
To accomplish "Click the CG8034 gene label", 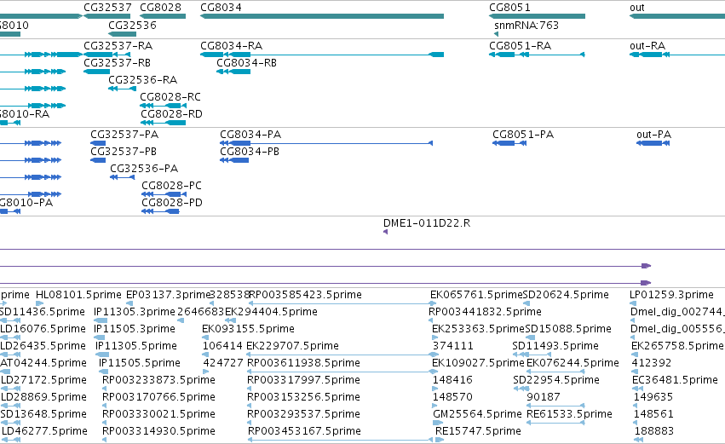I will 221,8.
